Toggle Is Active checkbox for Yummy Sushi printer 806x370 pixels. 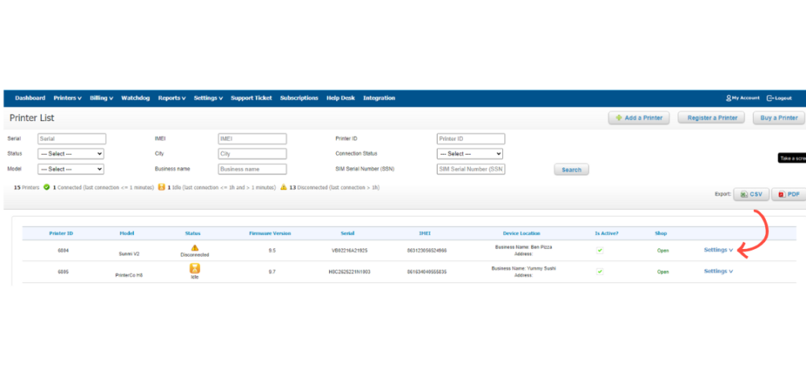click(600, 271)
